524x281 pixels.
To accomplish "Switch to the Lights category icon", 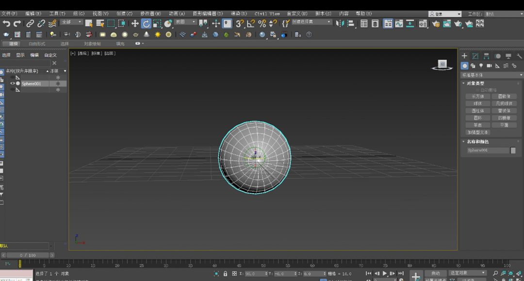I will pyautogui.click(x=481, y=65).
